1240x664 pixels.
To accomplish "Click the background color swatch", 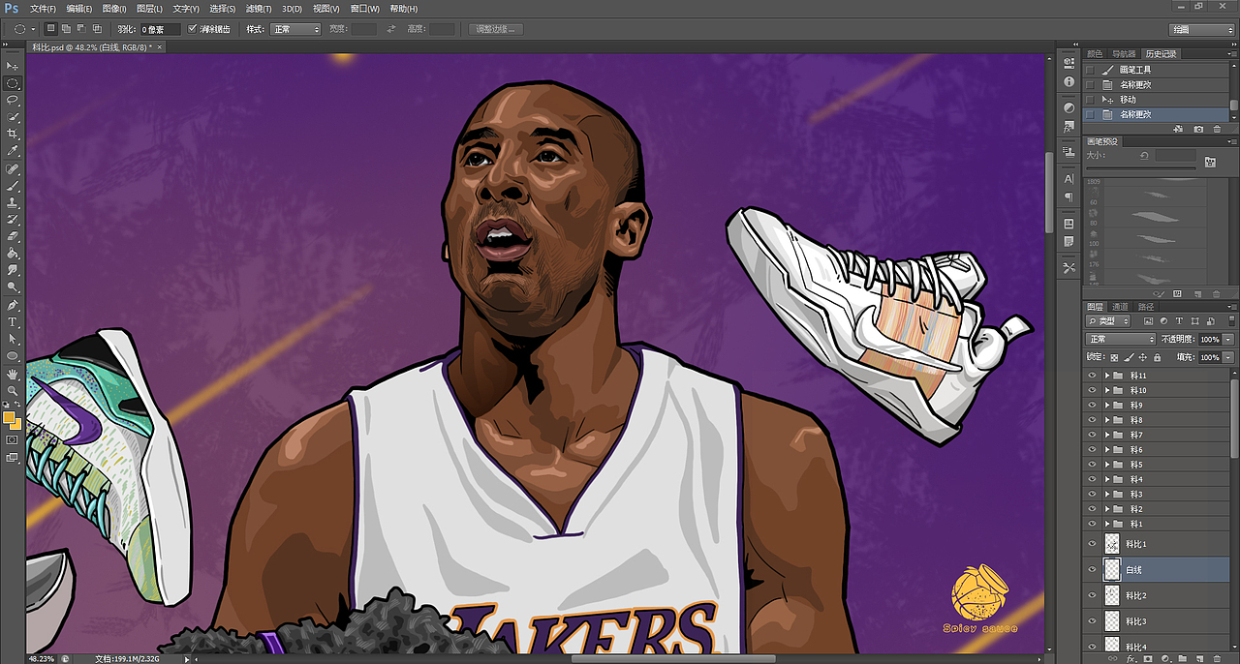I will coord(16,425).
